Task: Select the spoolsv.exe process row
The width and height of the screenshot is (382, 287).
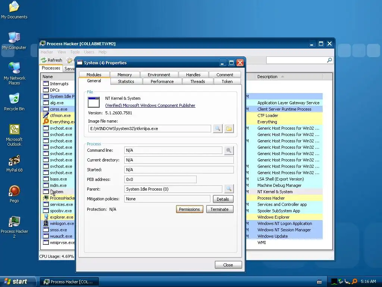Action: click(x=59, y=211)
